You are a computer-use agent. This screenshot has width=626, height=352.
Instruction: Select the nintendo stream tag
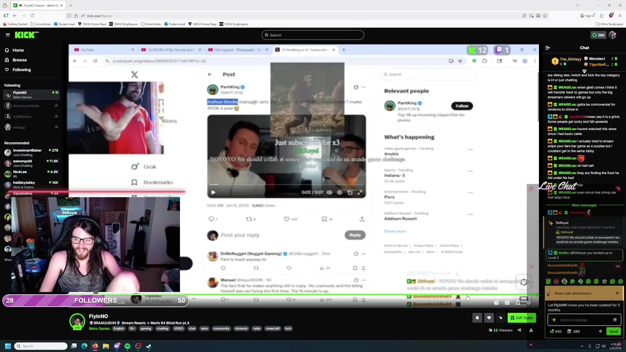click(x=241, y=329)
